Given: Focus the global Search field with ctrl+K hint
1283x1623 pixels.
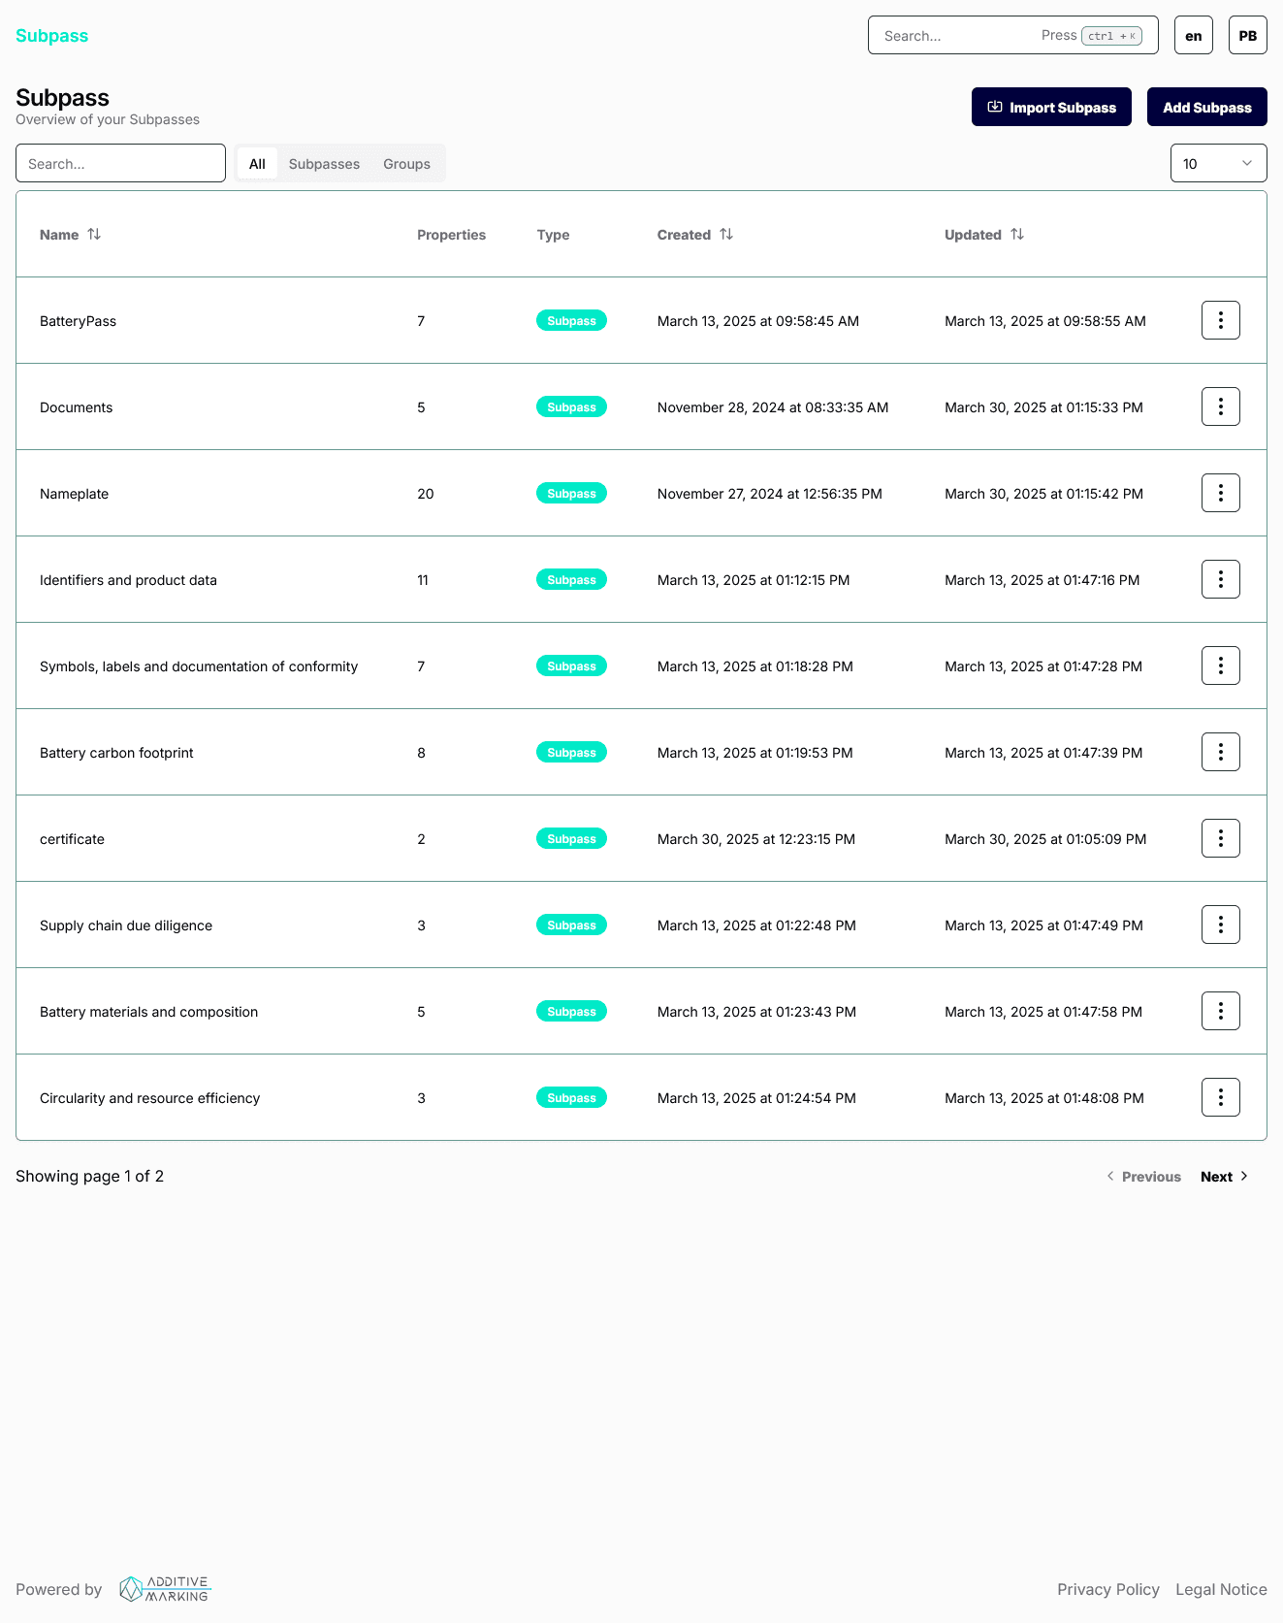Looking at the screenshot, I should (1013, 35).
